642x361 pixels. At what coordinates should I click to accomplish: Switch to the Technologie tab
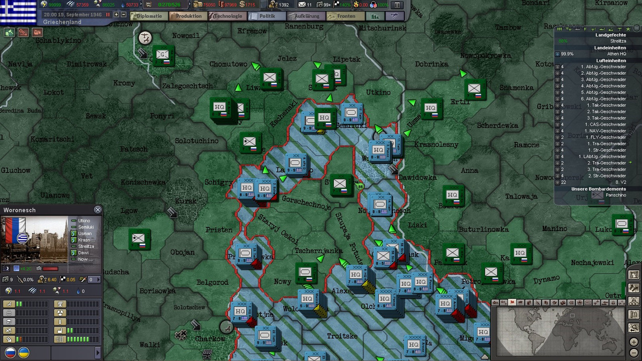pyautogui.click(x=227, y=16)
